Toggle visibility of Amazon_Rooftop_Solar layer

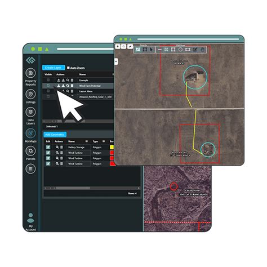click(x=48, y=96)
